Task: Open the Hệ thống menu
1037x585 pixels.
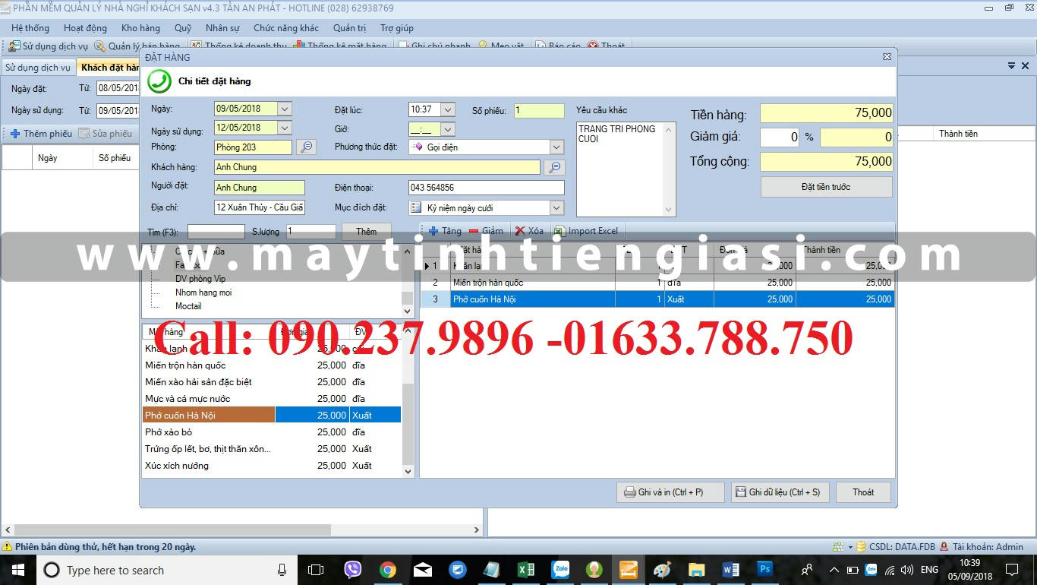Action: click(30, 28)
